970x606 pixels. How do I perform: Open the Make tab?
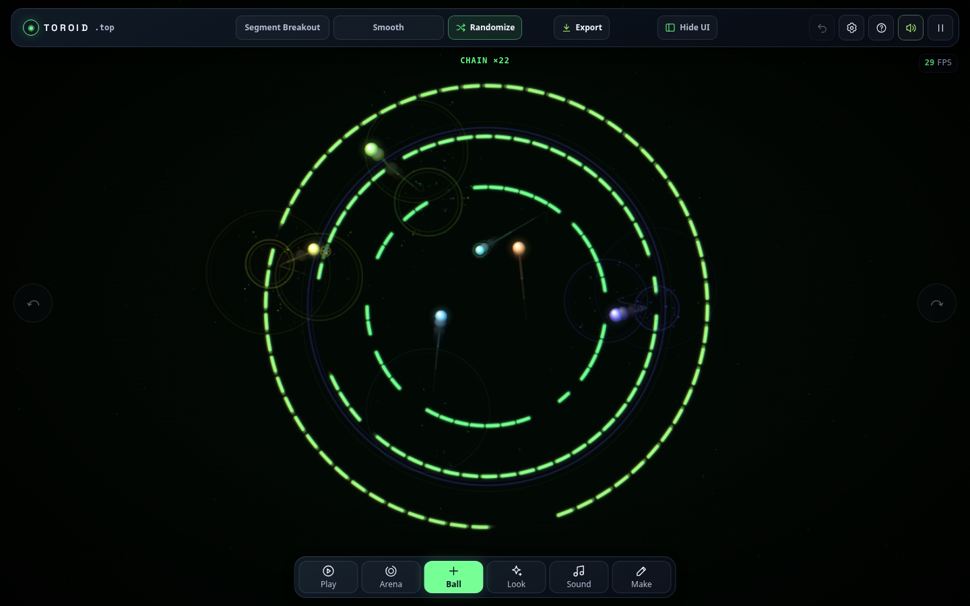pyautogui.click(x=641, y=577)
